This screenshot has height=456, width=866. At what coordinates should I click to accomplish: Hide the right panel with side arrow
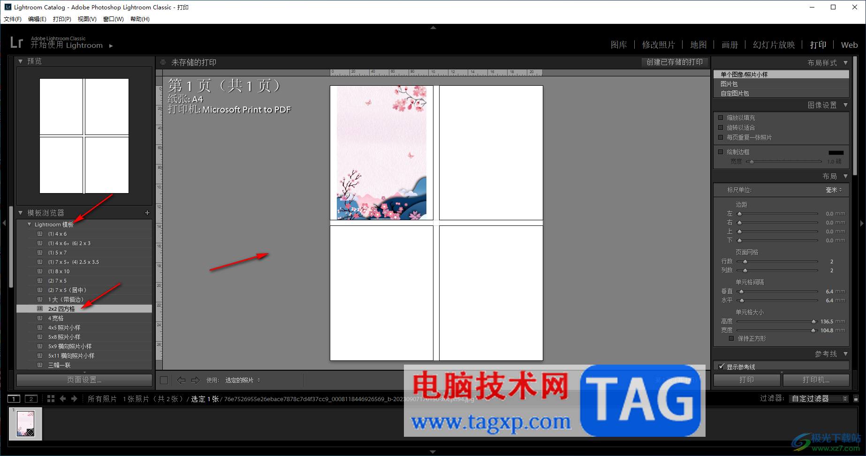coord(862,223)
